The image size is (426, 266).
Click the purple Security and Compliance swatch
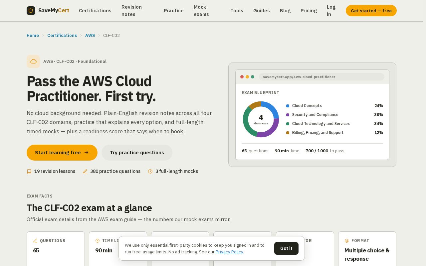tap(288, 115)
